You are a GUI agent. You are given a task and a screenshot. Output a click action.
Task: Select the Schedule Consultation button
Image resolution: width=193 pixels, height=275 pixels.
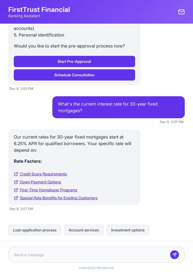click(x=74, y=75)
